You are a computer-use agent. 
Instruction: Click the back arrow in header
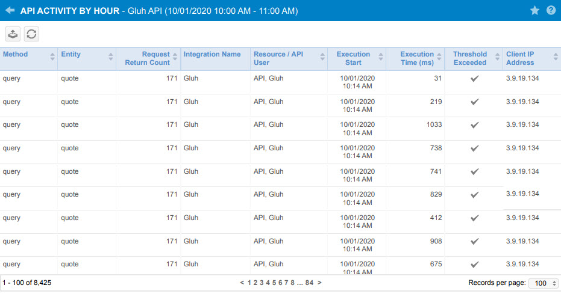pos(10,10)
